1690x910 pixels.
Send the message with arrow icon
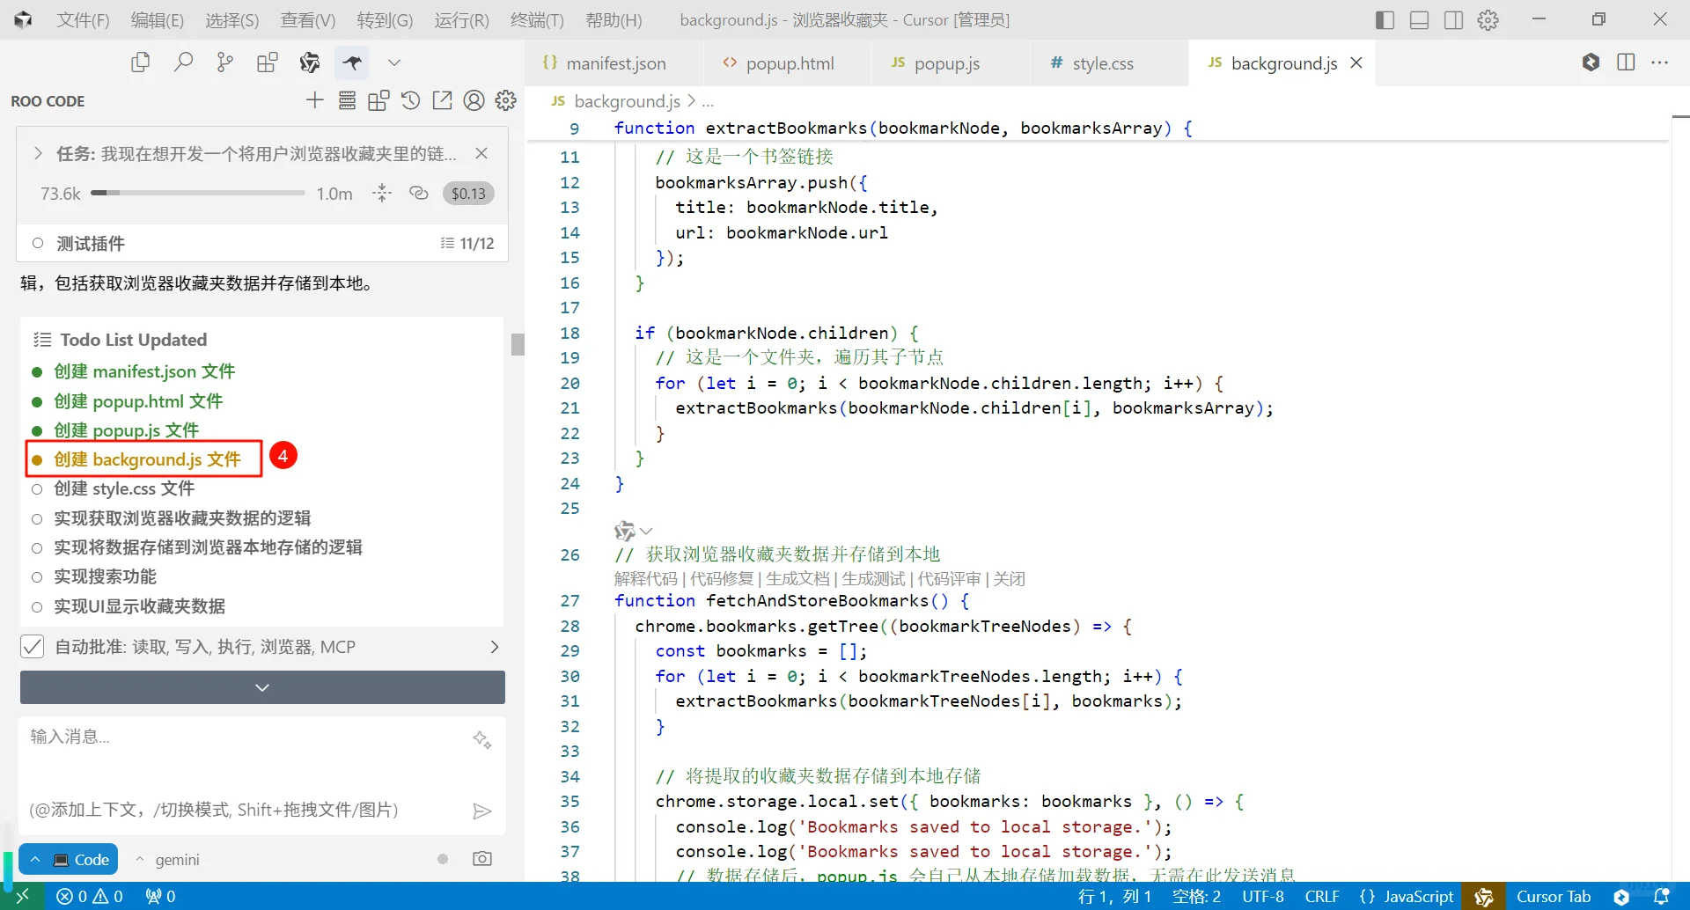coord(481,811)
